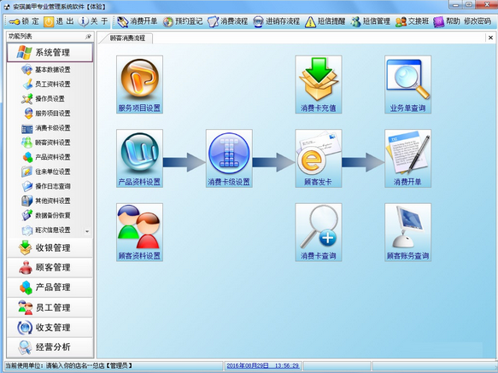Expand 收支管理 section

click(50, 328)
